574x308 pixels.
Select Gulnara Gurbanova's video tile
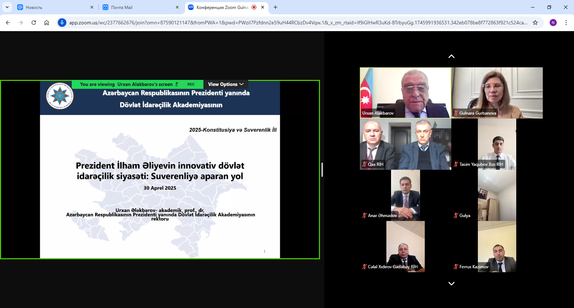coord(497,93)
